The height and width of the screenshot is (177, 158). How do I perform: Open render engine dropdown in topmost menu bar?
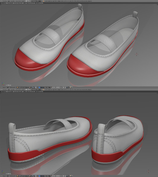tap(36, 1)
